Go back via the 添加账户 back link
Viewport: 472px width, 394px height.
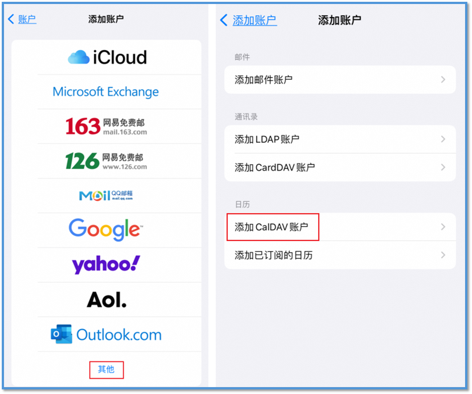pyautogui.click(x=249, y=20)
